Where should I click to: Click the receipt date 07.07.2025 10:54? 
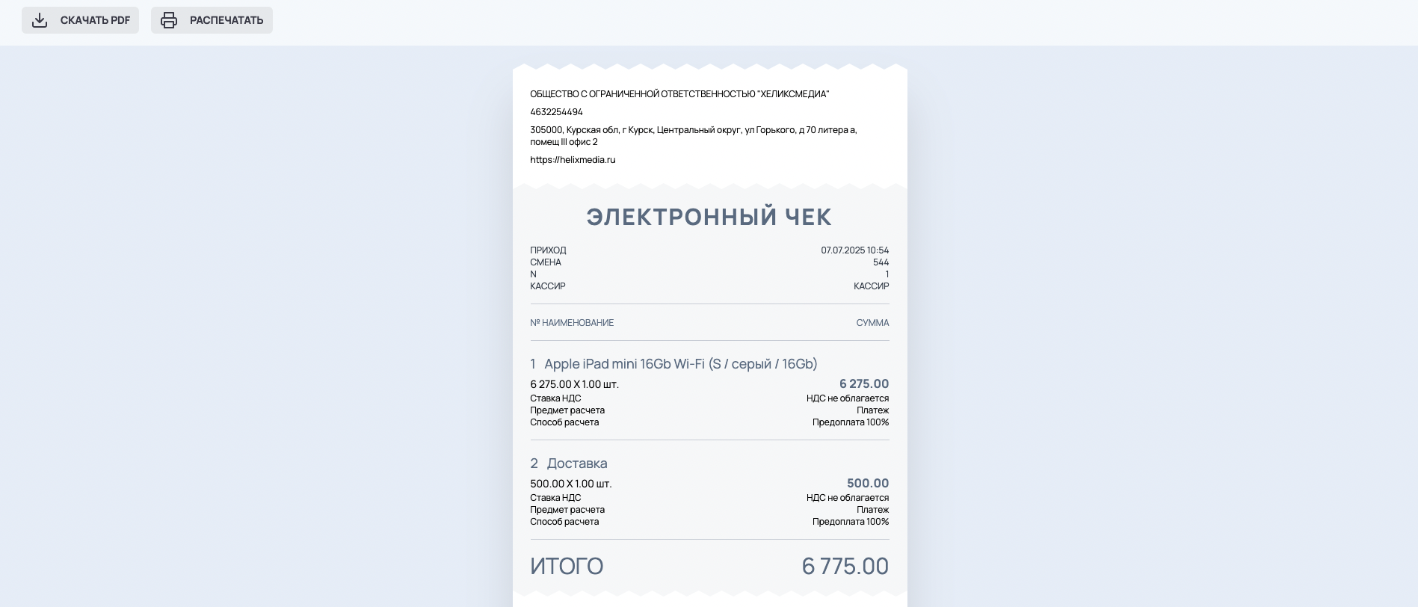(854, 250)
